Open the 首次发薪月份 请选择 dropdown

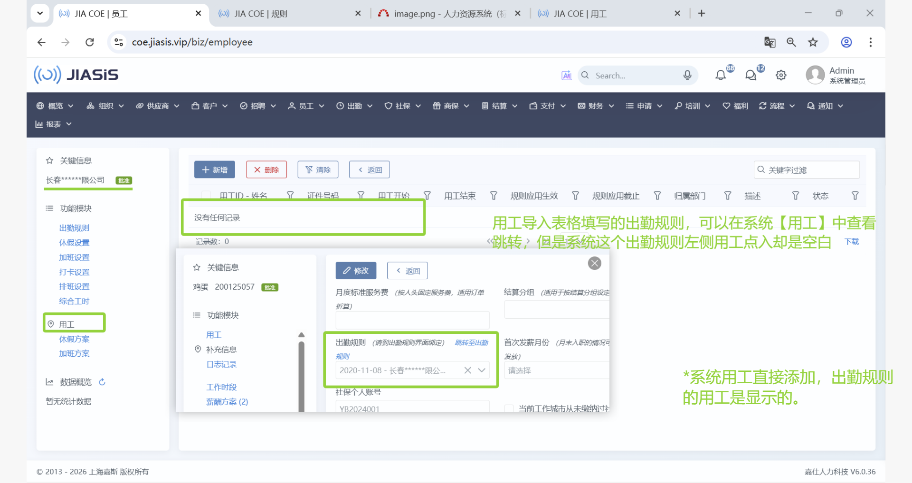click(x=556, y=370)
